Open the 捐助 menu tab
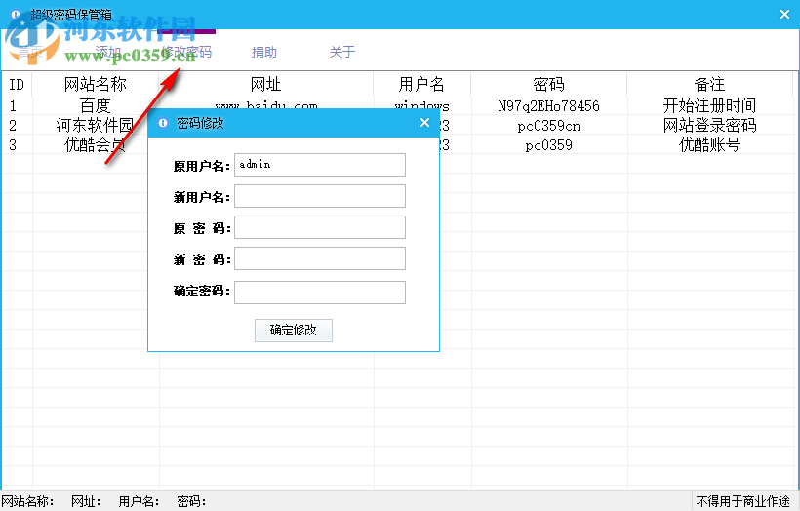The image size is (800, 511). (263, 52)
